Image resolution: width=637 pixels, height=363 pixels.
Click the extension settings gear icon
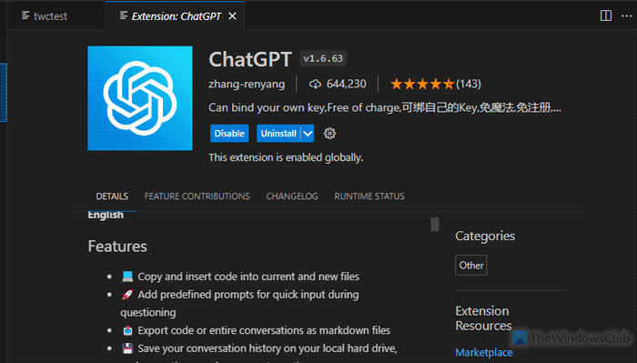329,134
